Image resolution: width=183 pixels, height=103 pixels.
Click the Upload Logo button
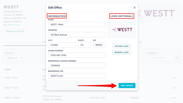[x=122, y=46]
